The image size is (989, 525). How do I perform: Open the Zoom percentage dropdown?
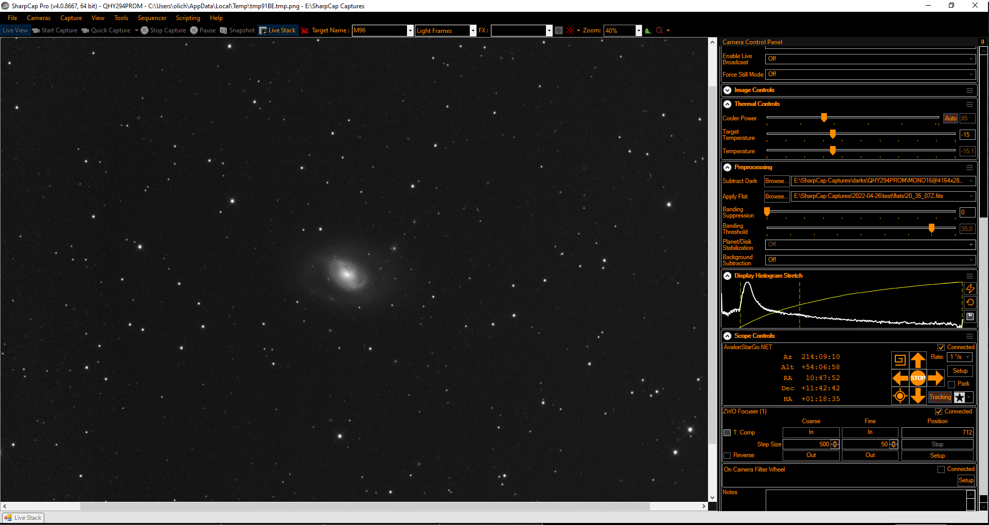[x=639, y=30]
